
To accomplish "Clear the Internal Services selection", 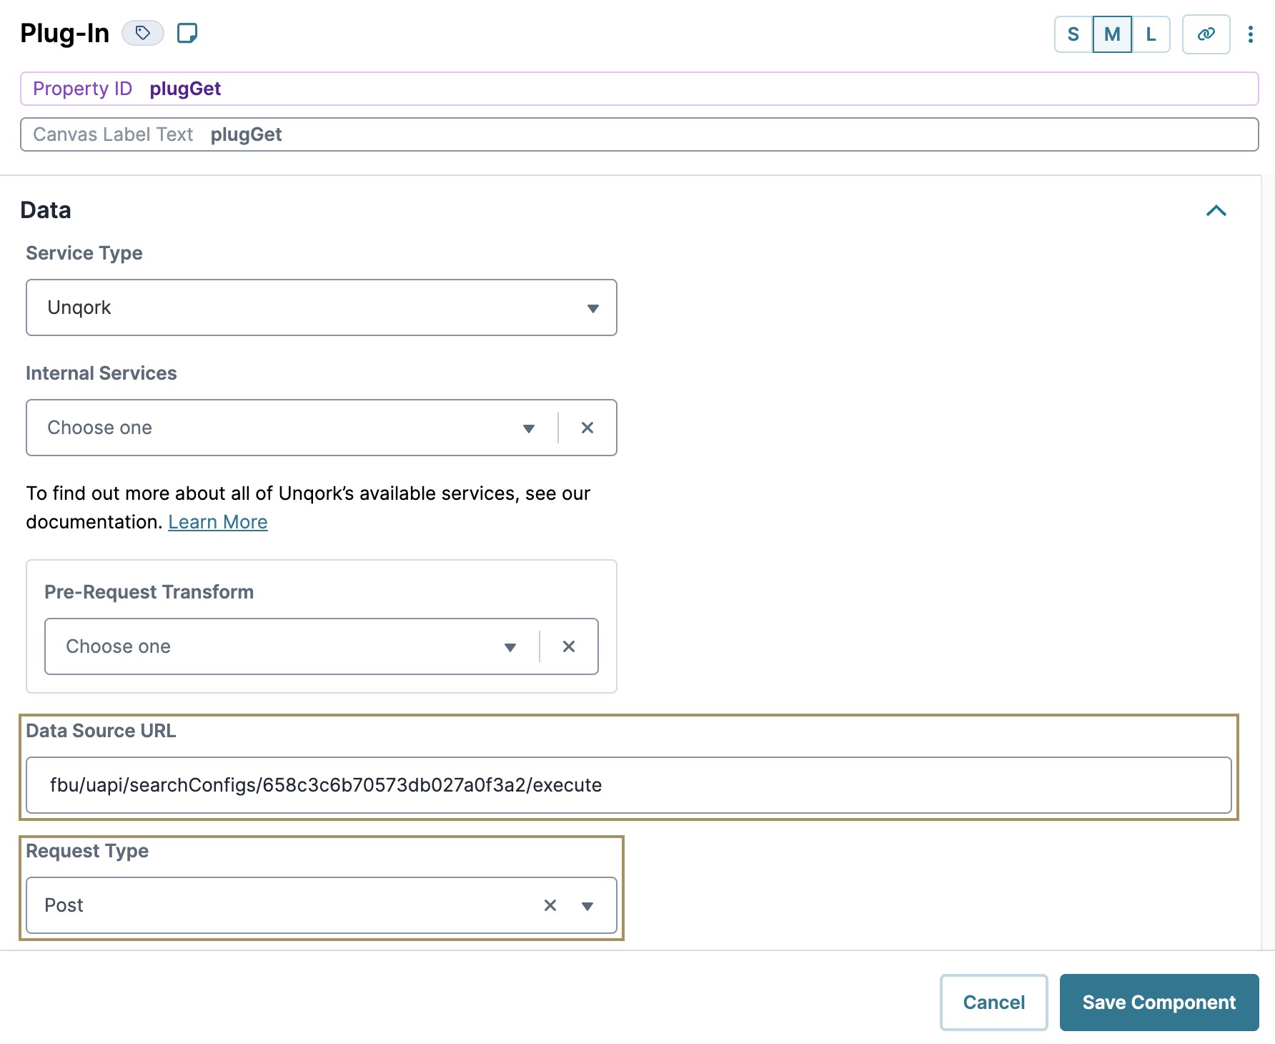I will (587, 428).
